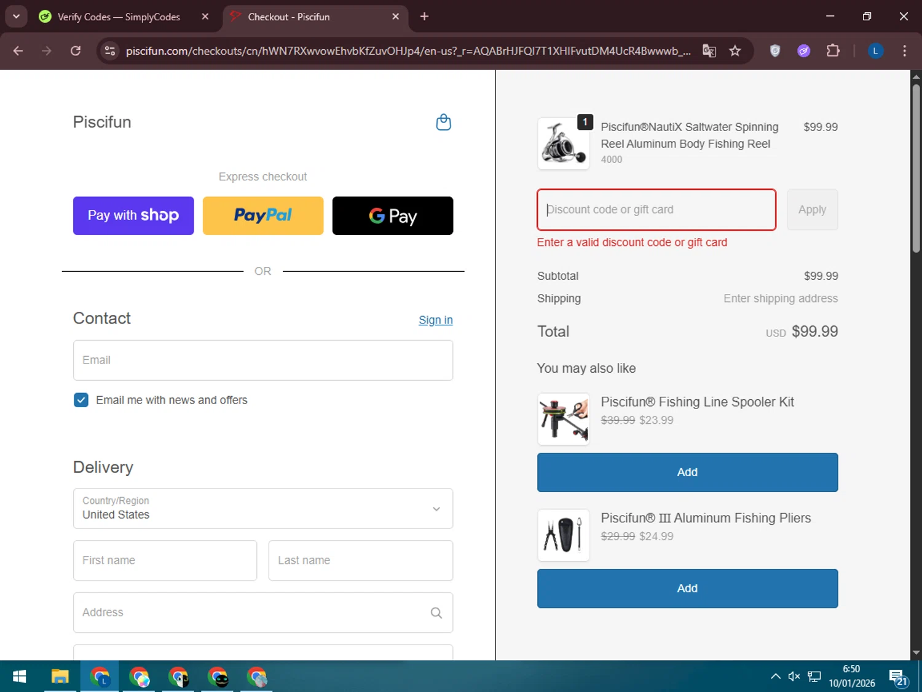Click the Aluminum Fishing Pliers thumbnail

pyautogui.click(x=564, y=535)
